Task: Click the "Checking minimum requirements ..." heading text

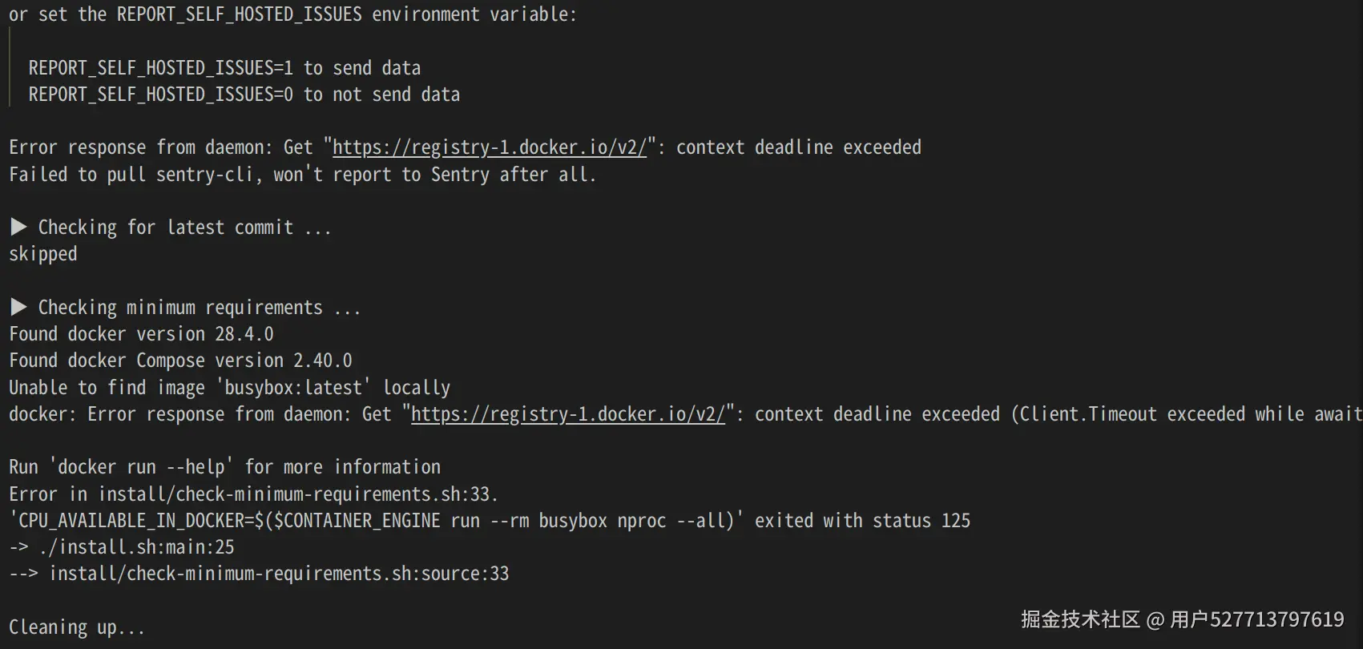Action: pyautogui.click(x=199, y=308)
